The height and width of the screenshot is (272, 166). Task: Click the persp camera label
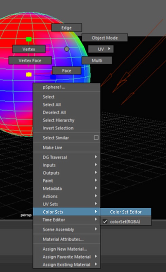(x=26, y=215)
